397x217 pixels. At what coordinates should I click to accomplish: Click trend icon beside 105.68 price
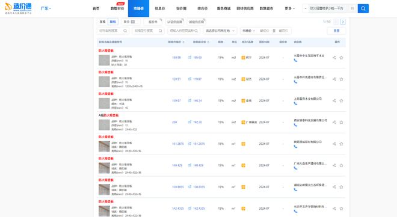[189, 58]
